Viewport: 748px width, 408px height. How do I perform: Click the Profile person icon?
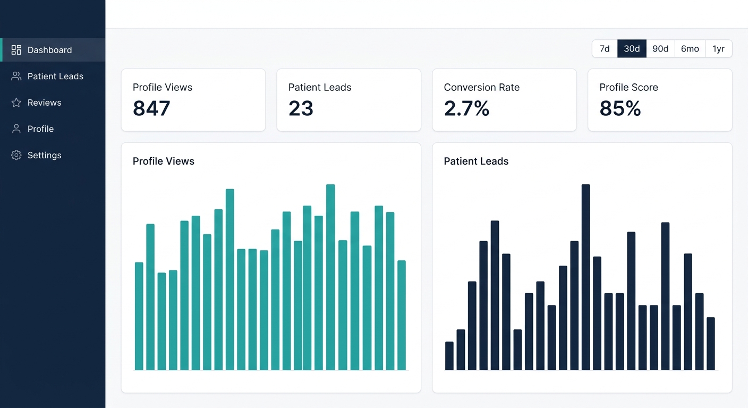tap(16, 129)
